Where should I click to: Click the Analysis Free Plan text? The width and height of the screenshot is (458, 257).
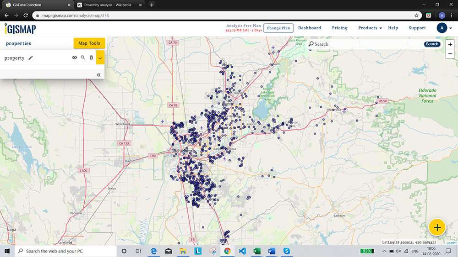[x=244, y=26]
